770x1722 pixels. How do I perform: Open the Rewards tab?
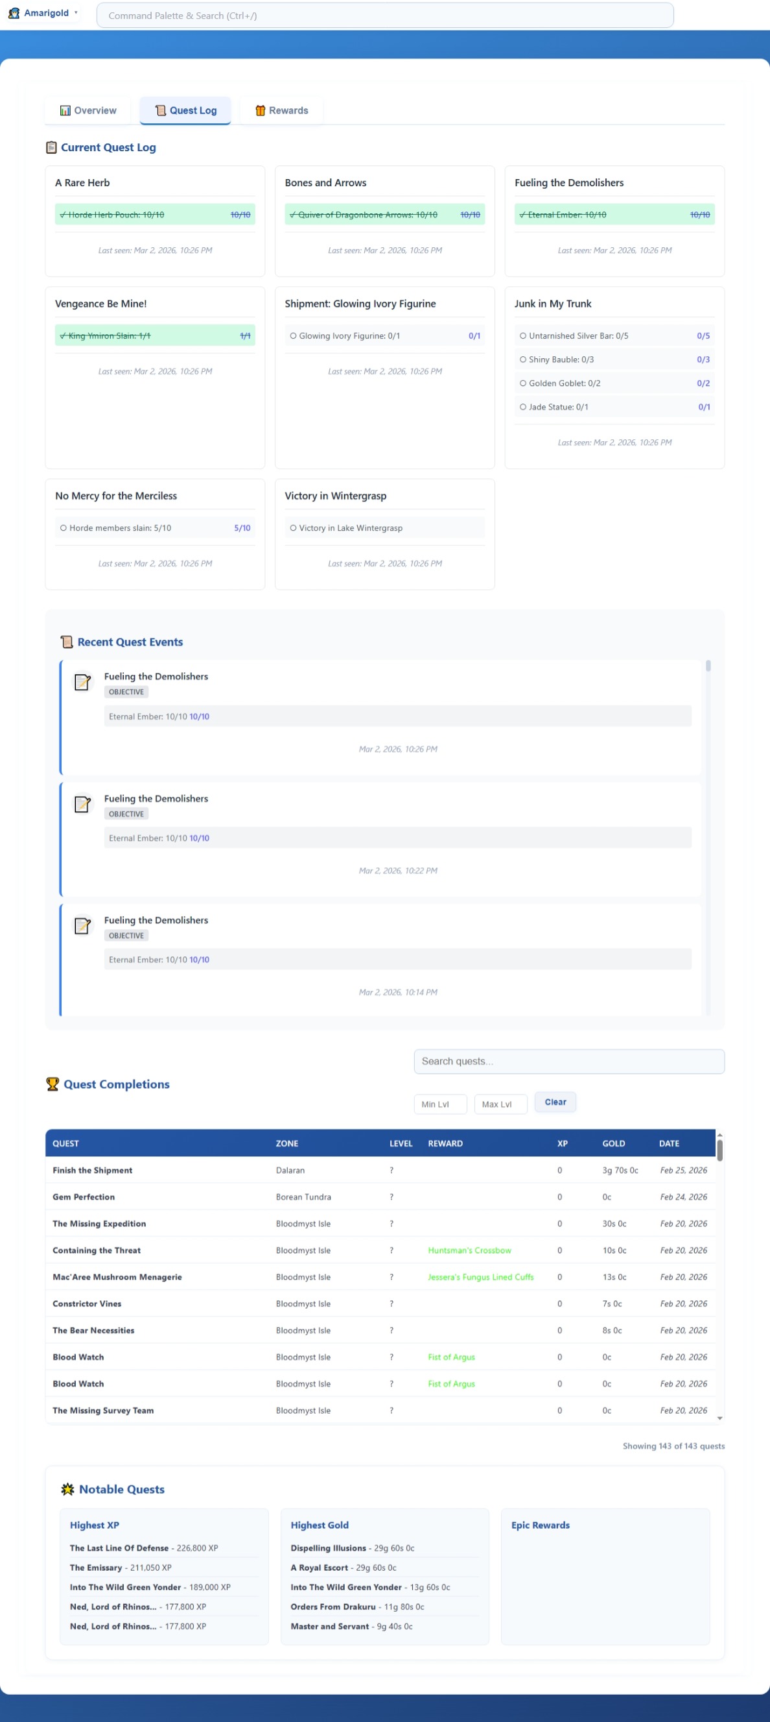[281, 110]
